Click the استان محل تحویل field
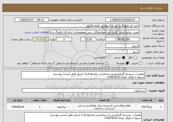The width and height of the screenshot is (173, 122). coord(122,46)
